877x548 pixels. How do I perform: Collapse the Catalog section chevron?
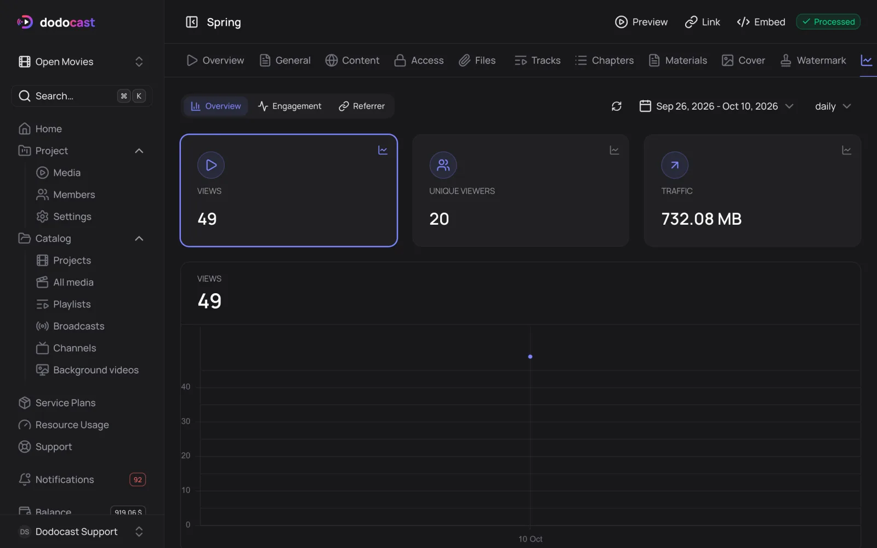(x=139, y=238)
